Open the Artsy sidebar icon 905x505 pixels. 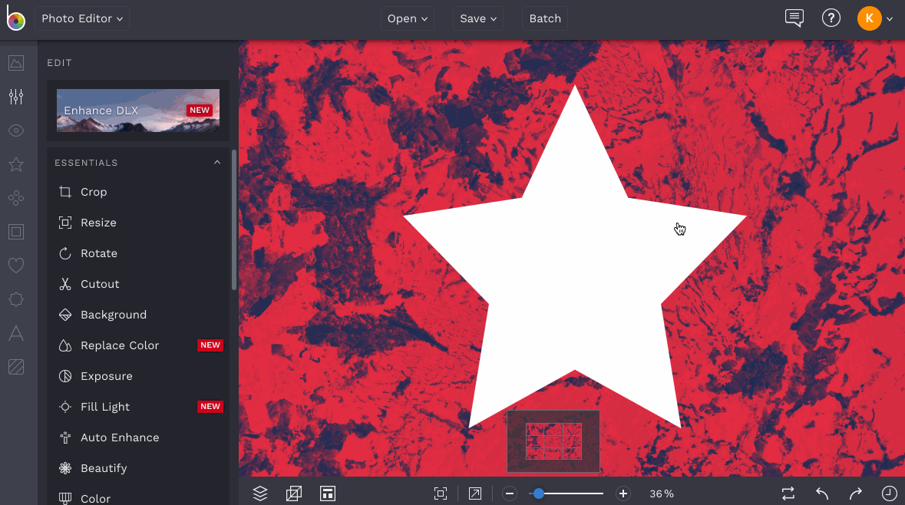pos(16,198)
